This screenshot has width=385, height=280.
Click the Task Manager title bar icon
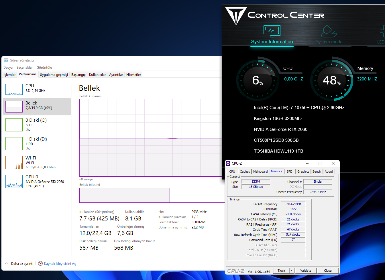[x=6, y=60]
